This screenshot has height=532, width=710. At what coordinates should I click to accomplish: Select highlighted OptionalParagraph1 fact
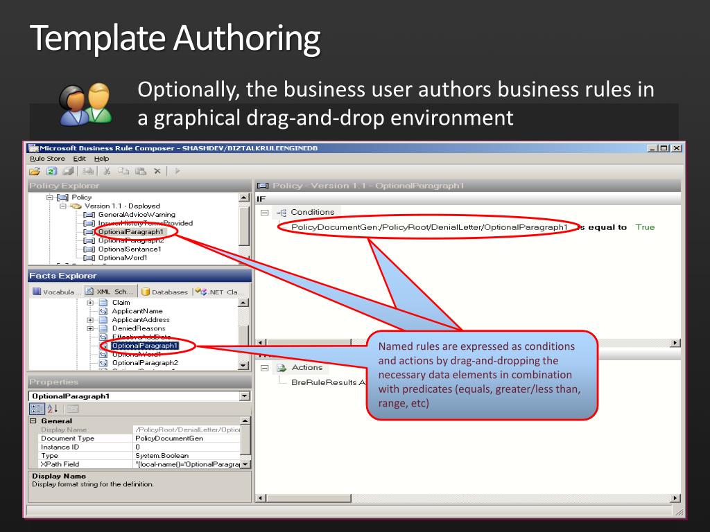pyautogui.click(x=145, y=346)
